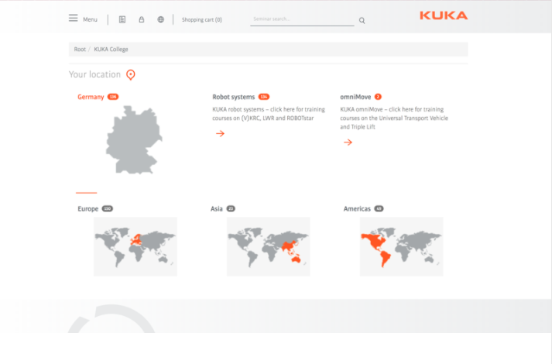This screenshot has width=552, height=364.
Task: Select the Asia region heading
Action: click(x=217, y=209)
